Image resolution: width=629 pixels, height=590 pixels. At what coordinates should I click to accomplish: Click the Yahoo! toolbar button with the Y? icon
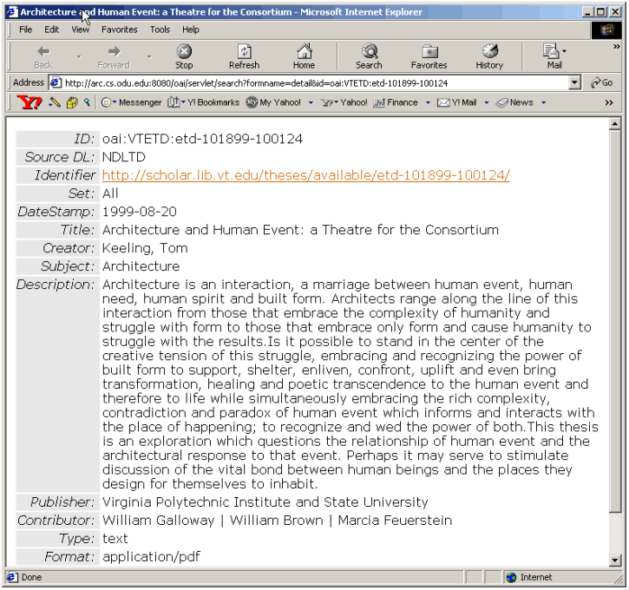(344, 102)
